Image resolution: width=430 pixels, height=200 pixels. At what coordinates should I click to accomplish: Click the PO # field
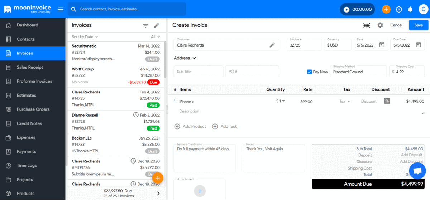252,72
